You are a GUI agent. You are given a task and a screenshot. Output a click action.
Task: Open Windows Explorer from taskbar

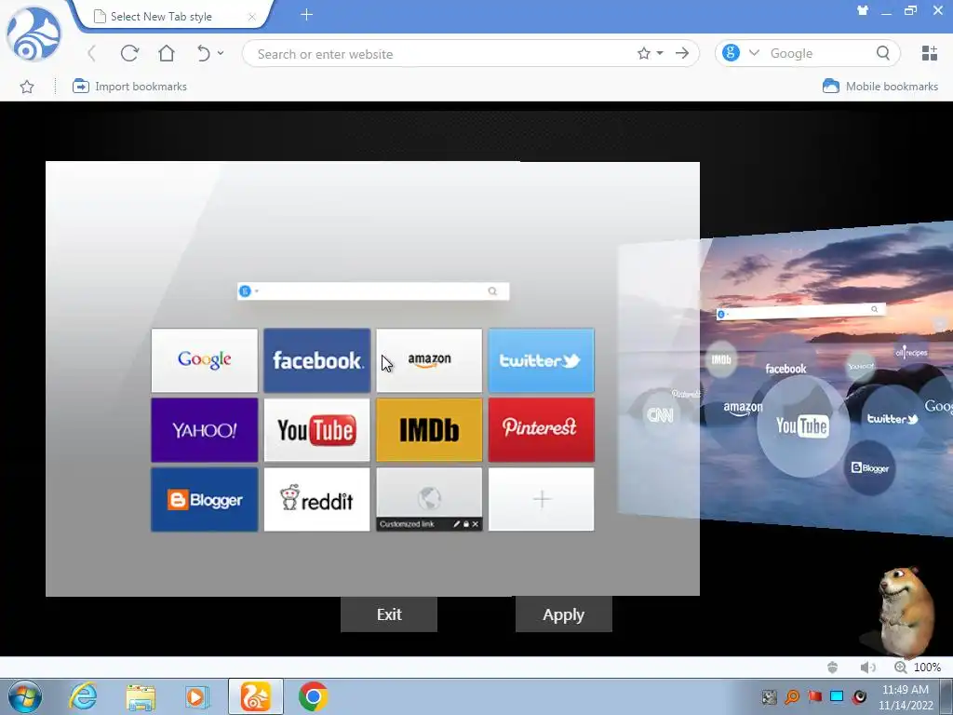tap(141, 696)
